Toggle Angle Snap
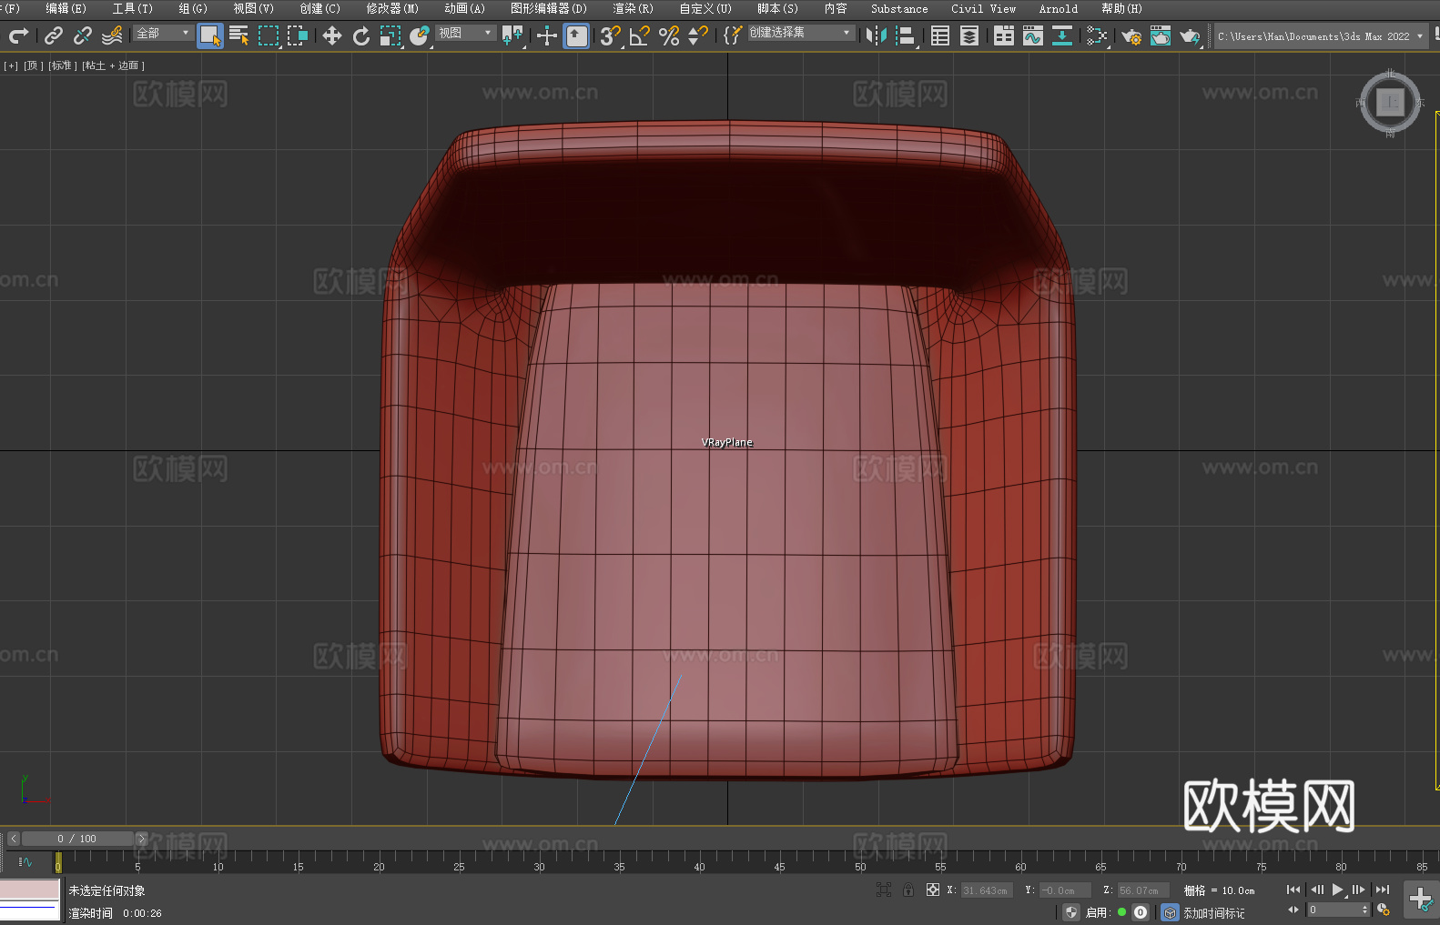The width and height of the screenshot is (1440, 925). point(640,35)
